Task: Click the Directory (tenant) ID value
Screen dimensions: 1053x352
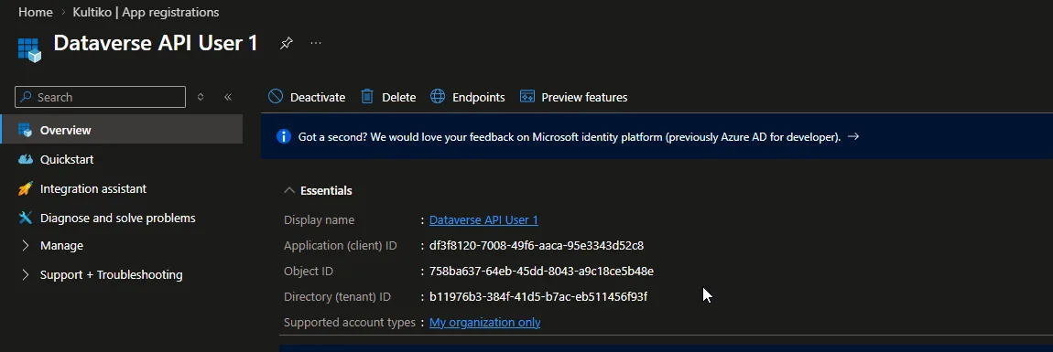Action: tap(538, 296)
